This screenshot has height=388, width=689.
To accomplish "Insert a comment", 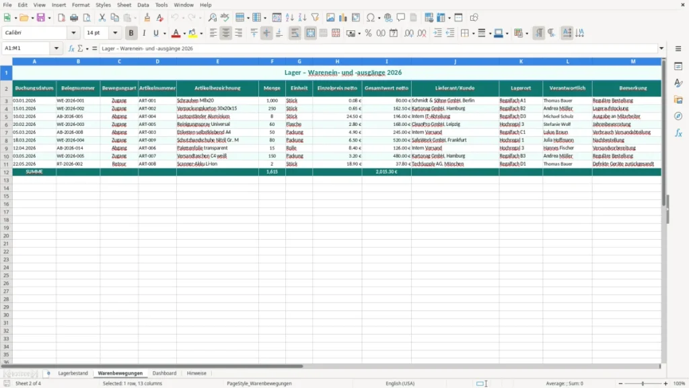I will (x=401, y=18).
